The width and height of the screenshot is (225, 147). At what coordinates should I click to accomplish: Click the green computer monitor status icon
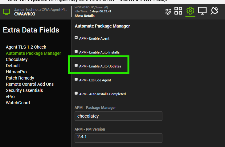pos(6,12)
